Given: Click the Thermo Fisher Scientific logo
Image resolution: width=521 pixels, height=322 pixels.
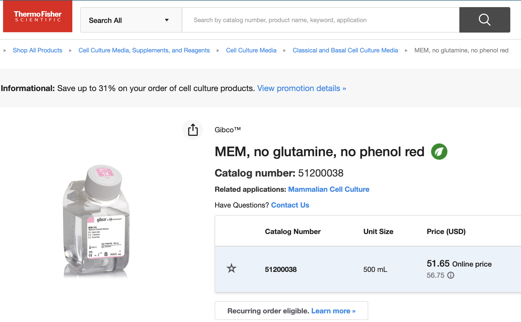Looking at the screenshot, I should click(x=38, y=16).
